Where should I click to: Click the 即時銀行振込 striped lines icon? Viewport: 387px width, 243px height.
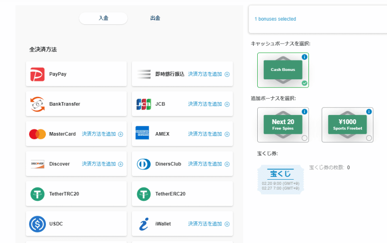coord(144,74)
